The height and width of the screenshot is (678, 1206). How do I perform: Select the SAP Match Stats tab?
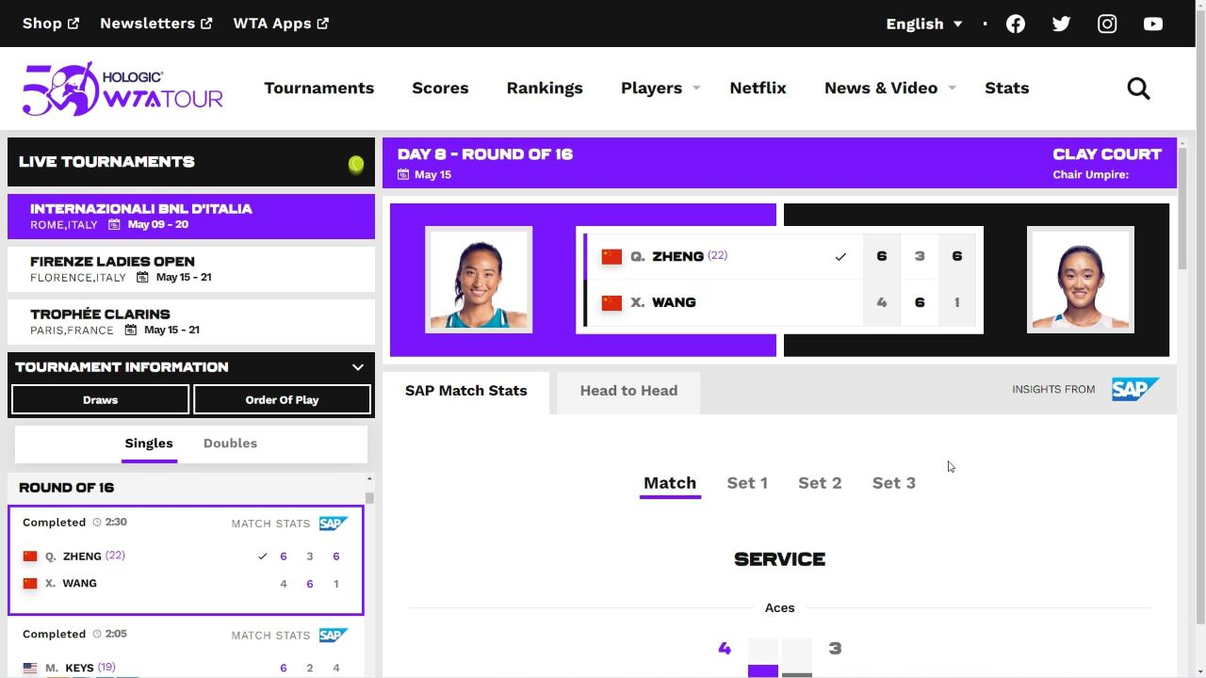pos(466,391)
